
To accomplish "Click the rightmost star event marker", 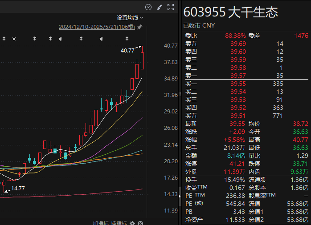I will [101, 39].
